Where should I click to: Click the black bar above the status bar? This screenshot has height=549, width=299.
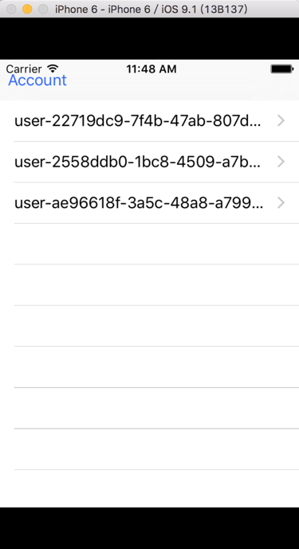tap(149, 38)
